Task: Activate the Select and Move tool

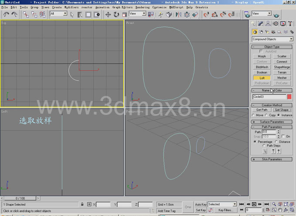Action: tap(108, 14)
